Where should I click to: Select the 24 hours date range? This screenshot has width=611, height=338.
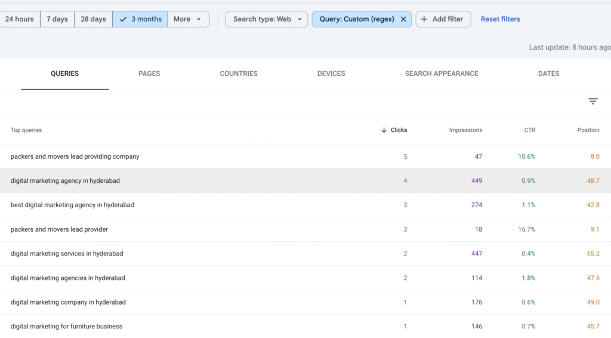click(20, 19)
